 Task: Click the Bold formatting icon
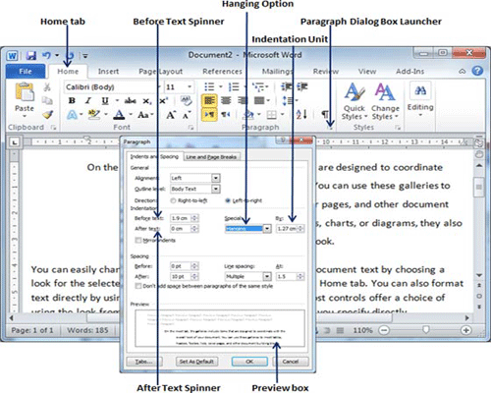coord(72,101)
